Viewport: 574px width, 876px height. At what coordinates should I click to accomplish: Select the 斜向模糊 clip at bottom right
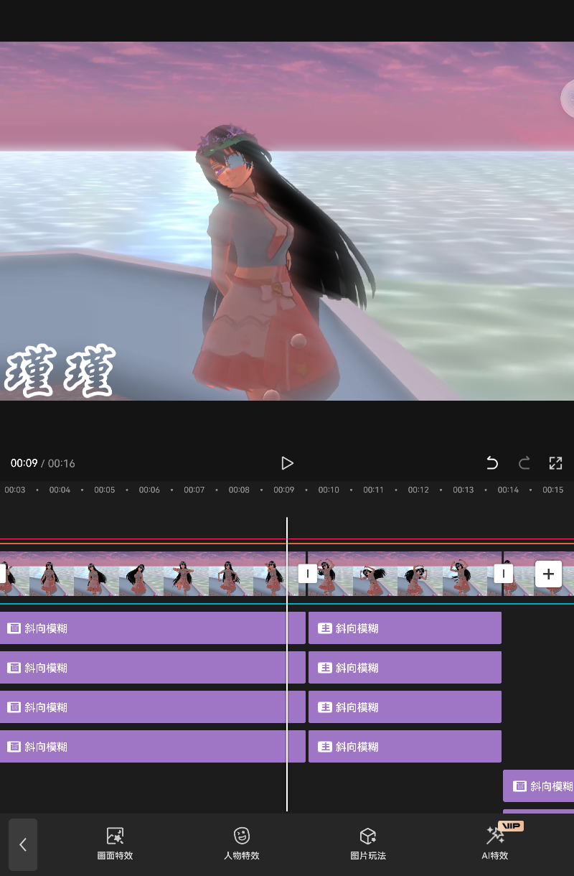tap(540, 786)
